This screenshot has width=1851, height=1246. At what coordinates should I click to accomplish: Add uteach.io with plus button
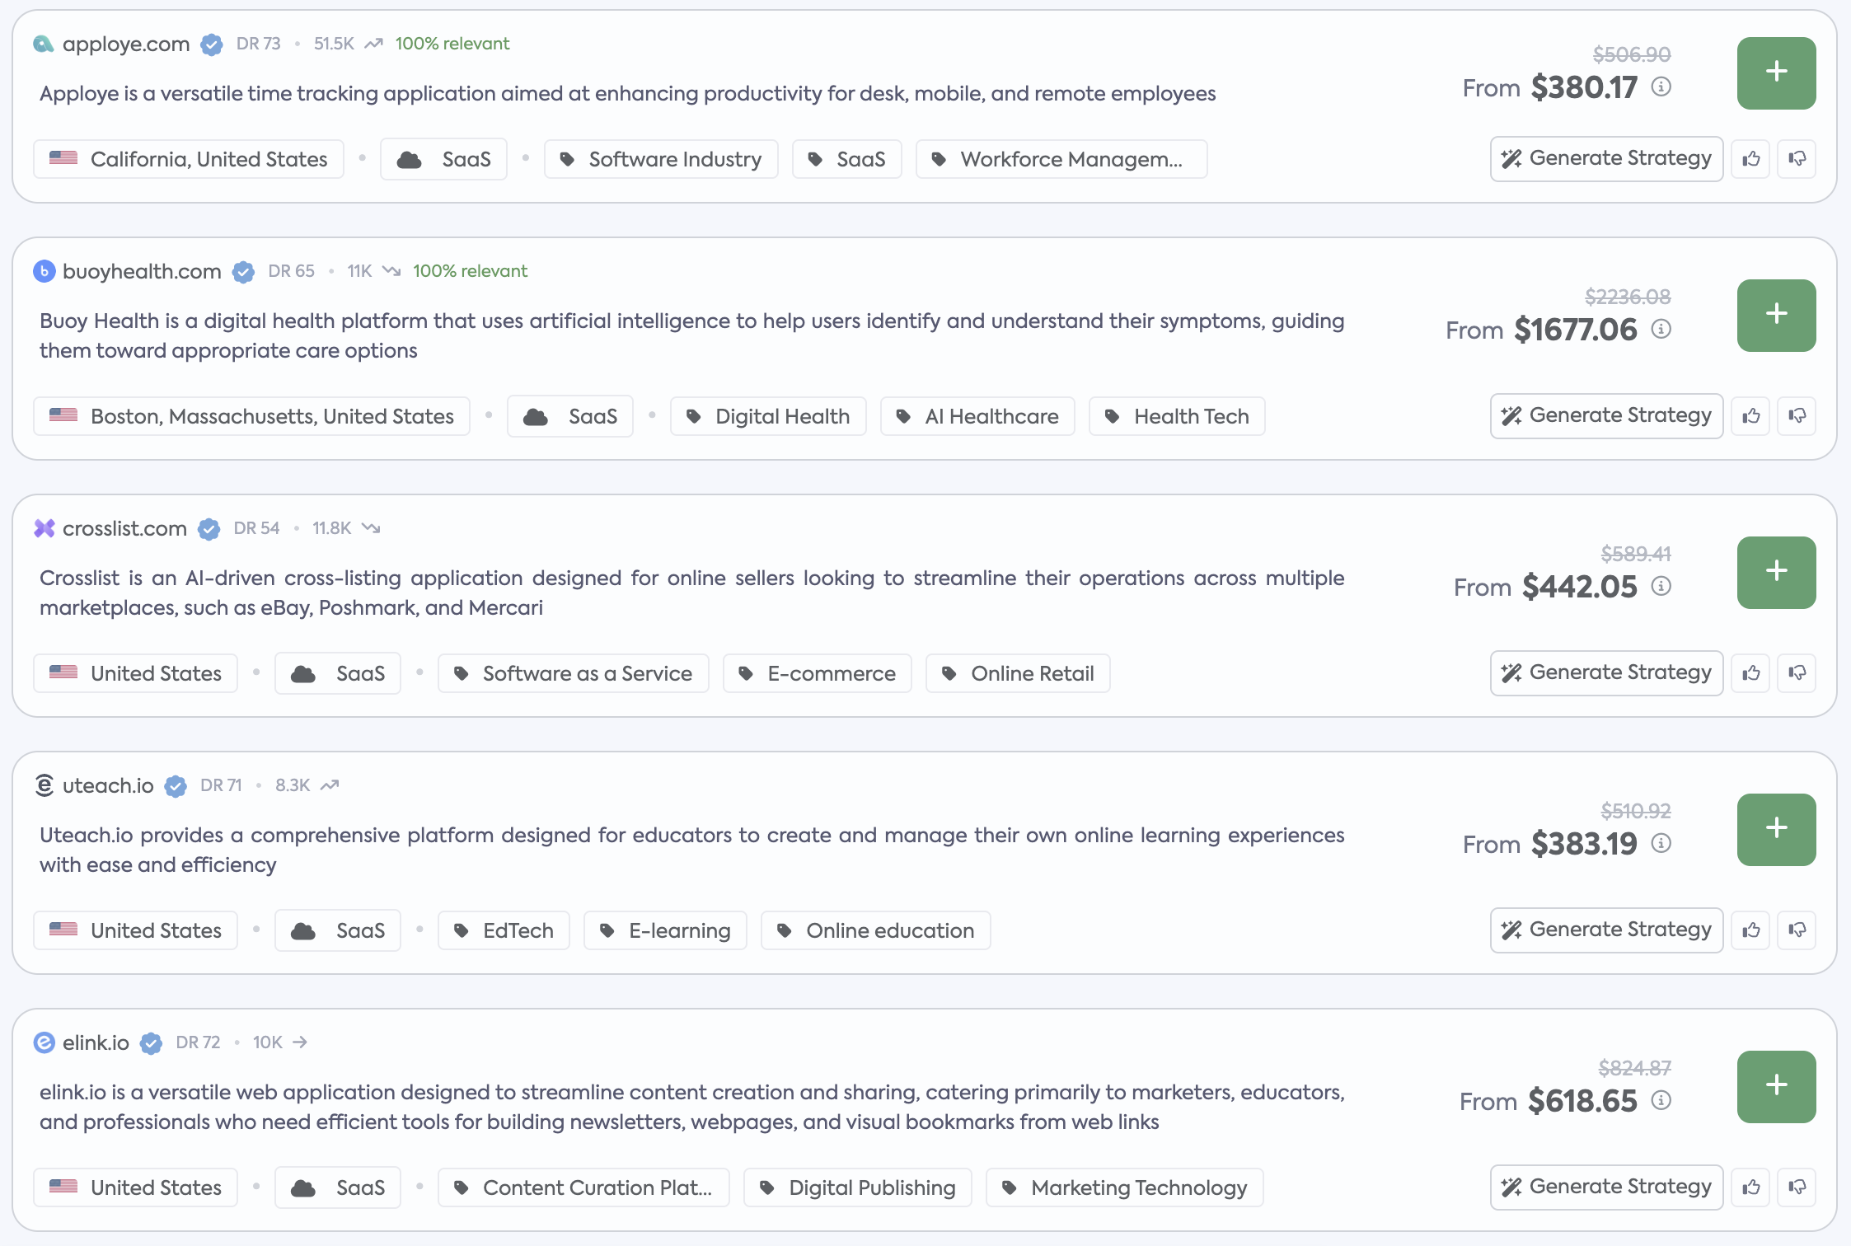tap(1776, 829)
